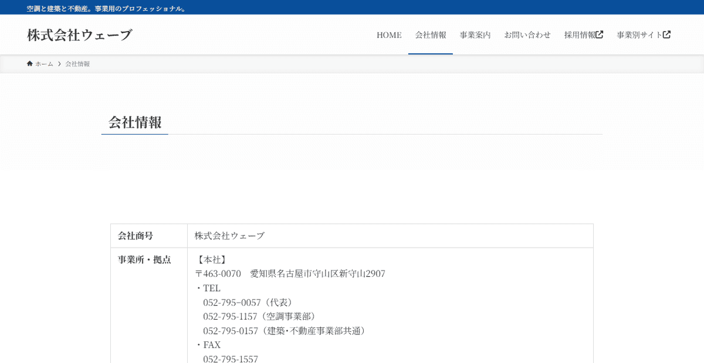
Task: Select お問い合わせ from the navigation
Action: point(527,35)
